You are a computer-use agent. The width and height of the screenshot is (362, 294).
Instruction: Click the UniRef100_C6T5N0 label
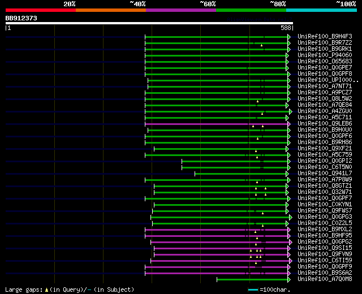point(325,167)
